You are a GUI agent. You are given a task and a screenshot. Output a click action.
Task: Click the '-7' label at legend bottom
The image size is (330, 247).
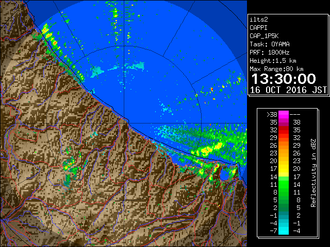pos(273,231)
